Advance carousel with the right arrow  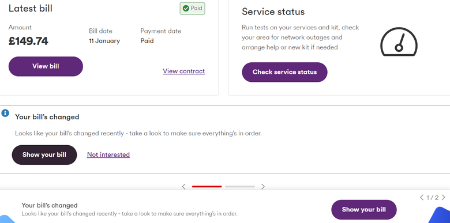[x=263, y=187]
